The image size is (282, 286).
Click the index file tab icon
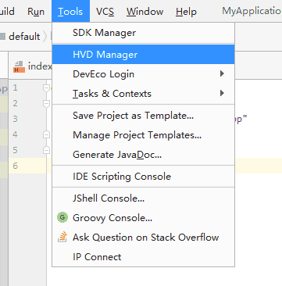pos(20,66)
